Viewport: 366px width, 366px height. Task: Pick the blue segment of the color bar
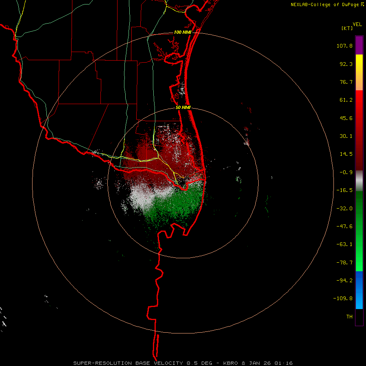[359, 290]
